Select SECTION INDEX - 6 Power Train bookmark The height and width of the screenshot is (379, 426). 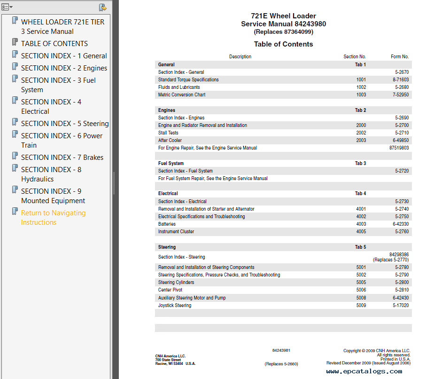pyautogui.click(x=62, y=141)
